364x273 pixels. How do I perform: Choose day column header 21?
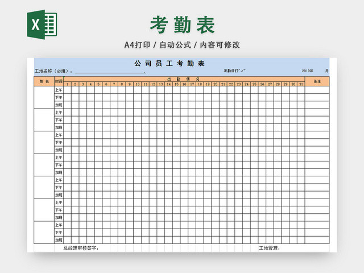[223, 84]
